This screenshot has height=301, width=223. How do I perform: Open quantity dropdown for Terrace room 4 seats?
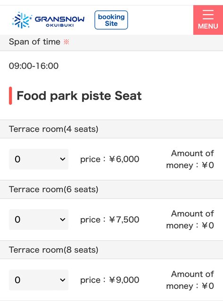[39, 159]
